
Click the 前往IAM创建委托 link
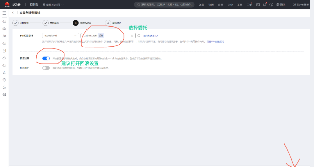click(215, 41)
